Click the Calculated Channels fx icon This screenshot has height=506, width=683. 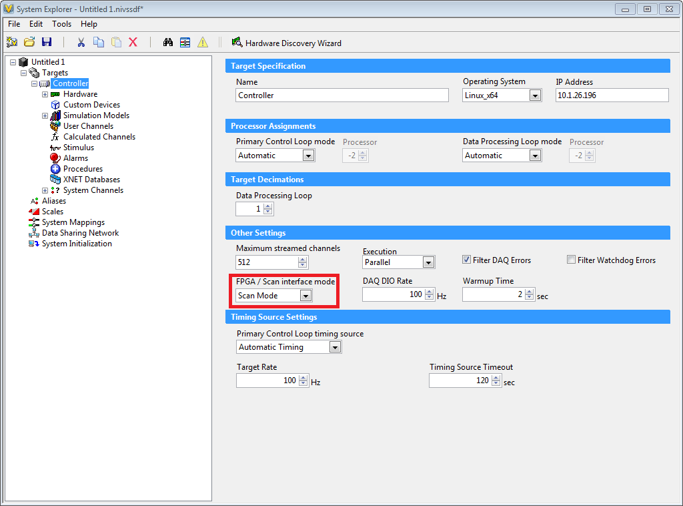point(55,137)
